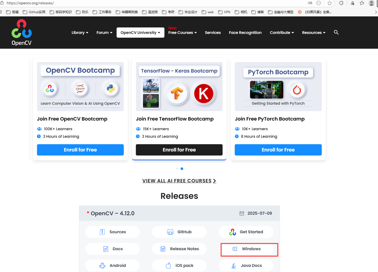Click the Java Docs coffee icon
This screenshot has width=378, height=272.
(234, 266)
